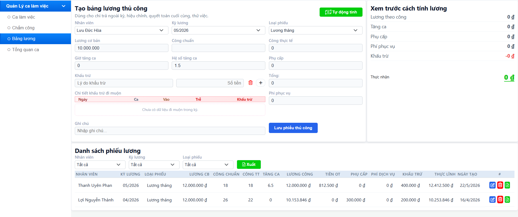The width and height of the screenshot is (518, 217).
Task: Open Kỳ lương dropdown 05/2026
Action: 218,30
